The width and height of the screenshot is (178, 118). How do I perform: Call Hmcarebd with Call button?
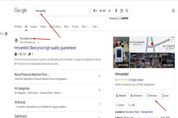(131, 105)
